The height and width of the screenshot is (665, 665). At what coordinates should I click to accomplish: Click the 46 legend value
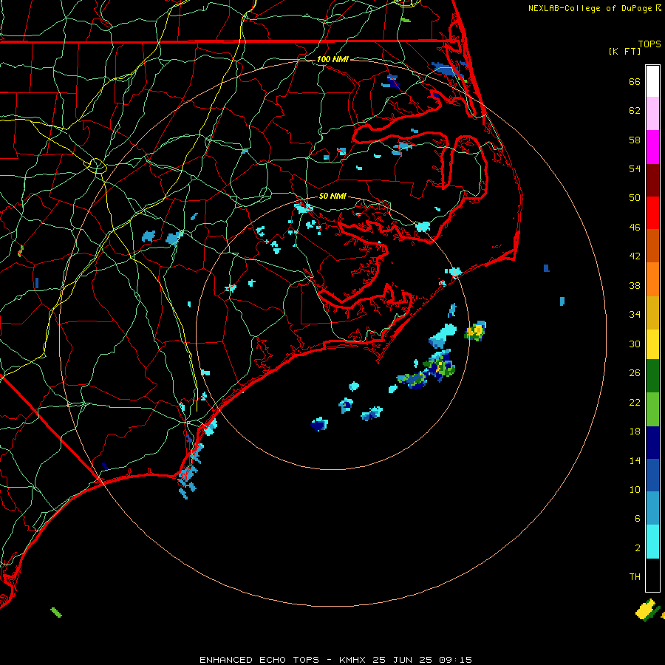click(635, 228)
